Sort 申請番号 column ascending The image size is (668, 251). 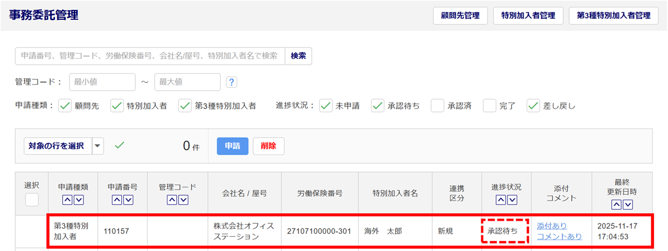pyautogui.click(x=117, y=199)
